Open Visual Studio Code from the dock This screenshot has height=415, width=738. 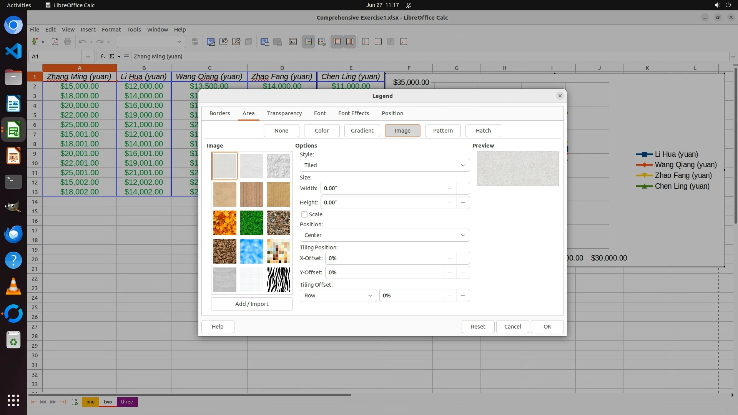[13, 51]
